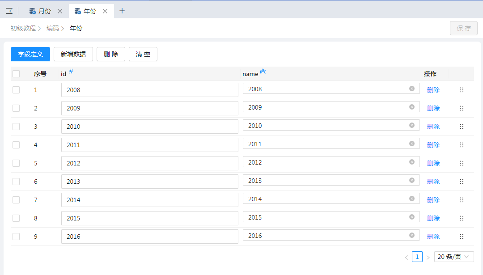Add a new tab with plus icon
Viewport: 483px width, 275px height.
click(122, 11)
